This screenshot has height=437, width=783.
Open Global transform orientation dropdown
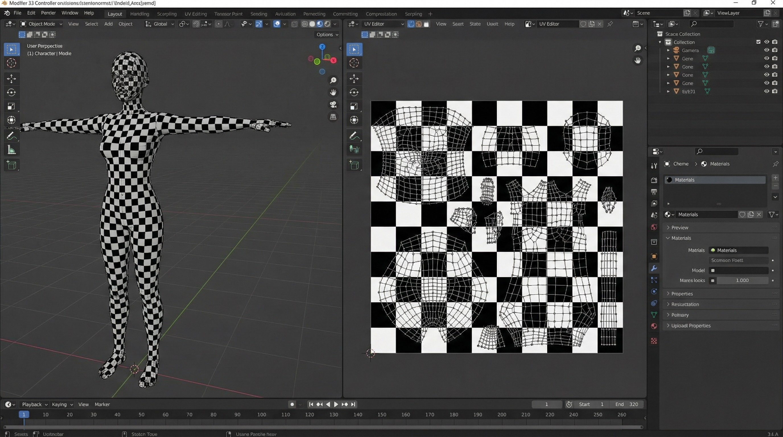pos(160,24)
